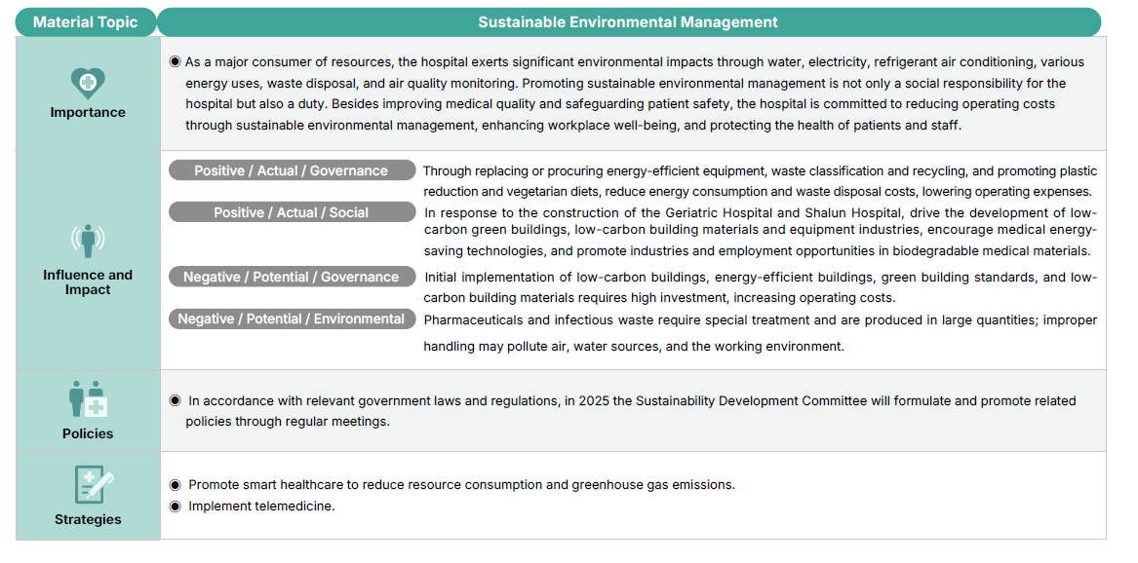Click the Policies row label
This screenshot has height=563, width=1138.
pos(88,433)
